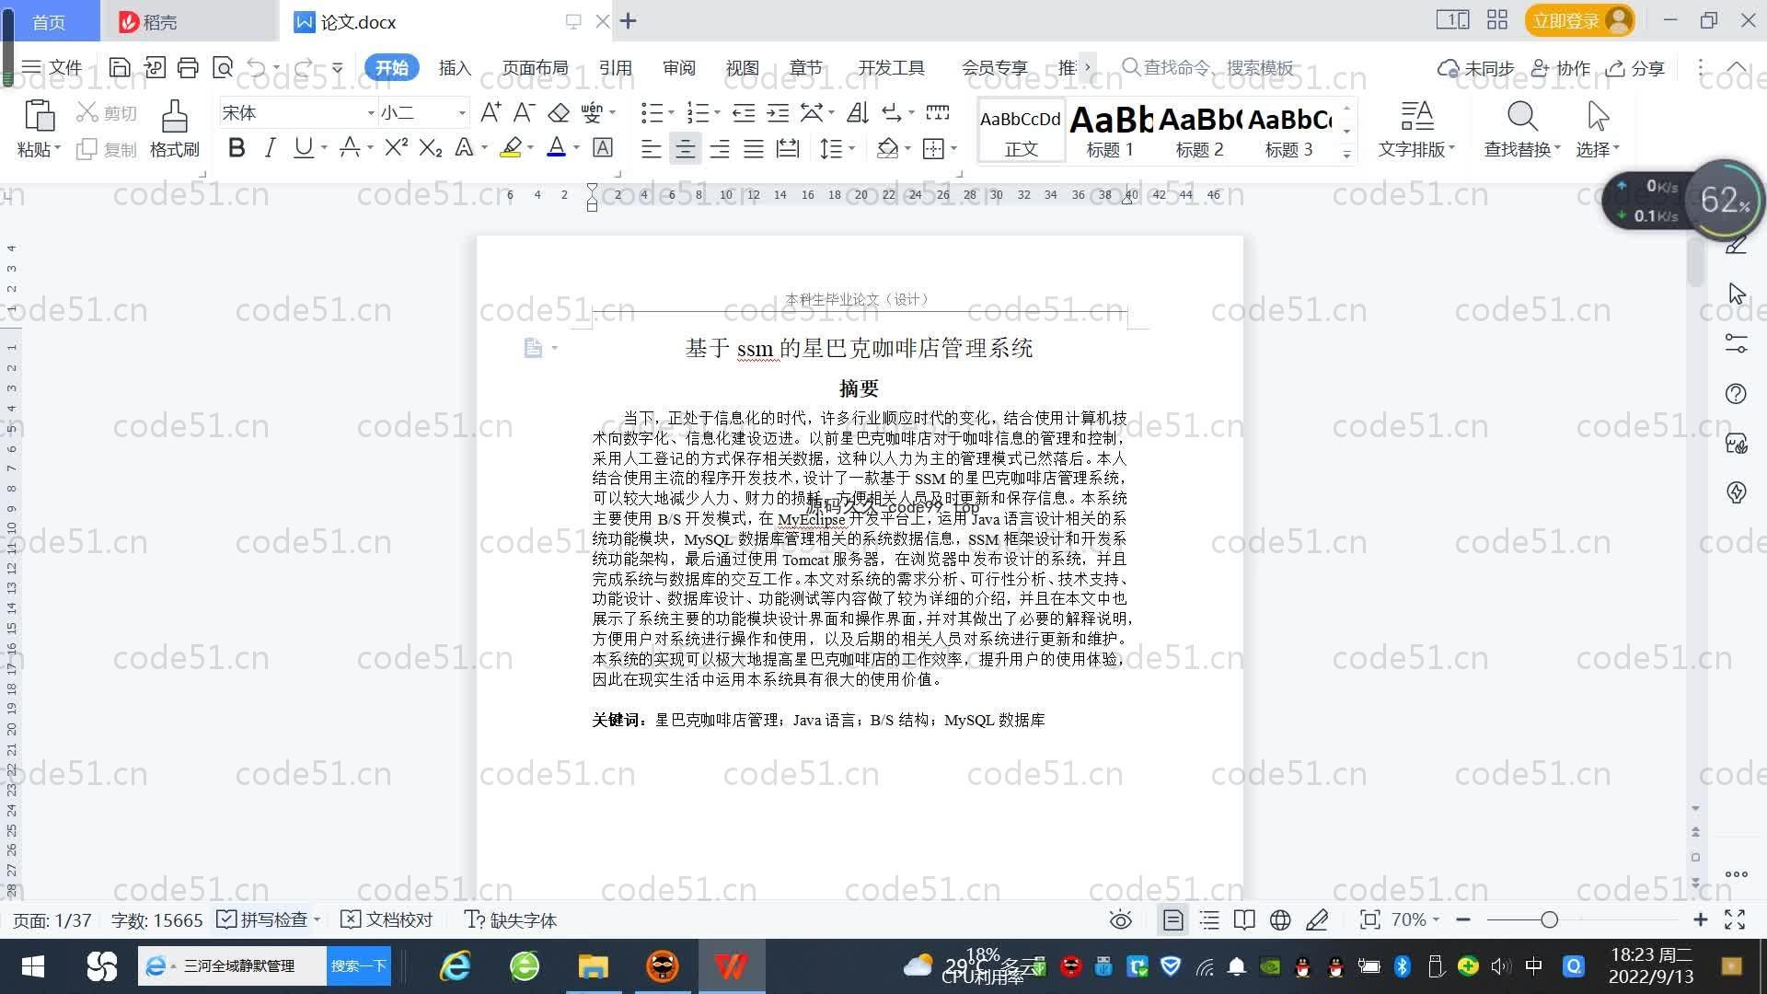Image resolution: width=1767 pixels, height=994 pixels.
Task: Open zoom level 70% dropdown
Action: coord(1415,919)
